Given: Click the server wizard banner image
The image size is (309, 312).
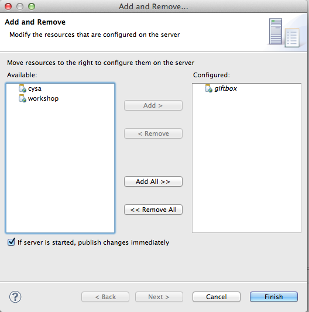Looking at the screenshot, I should (285, 32).
